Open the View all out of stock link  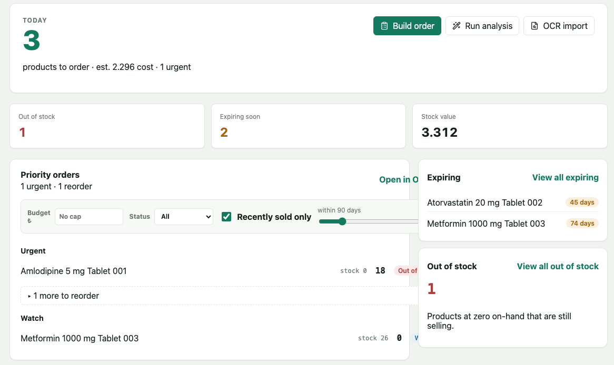click(558, 267)
